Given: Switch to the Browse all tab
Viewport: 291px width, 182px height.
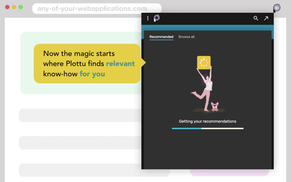Looking at the screenshot, I should click(186, 37).
